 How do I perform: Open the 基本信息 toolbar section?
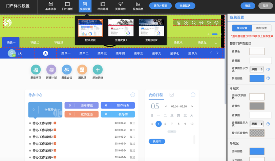(50, 6)
